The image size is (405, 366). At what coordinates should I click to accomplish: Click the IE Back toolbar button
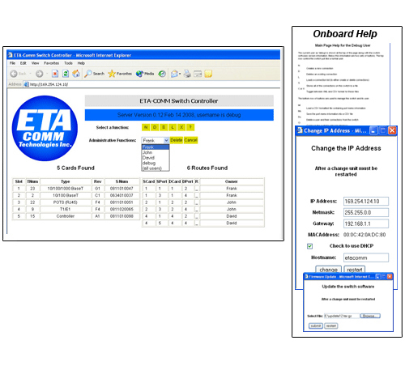18,74
